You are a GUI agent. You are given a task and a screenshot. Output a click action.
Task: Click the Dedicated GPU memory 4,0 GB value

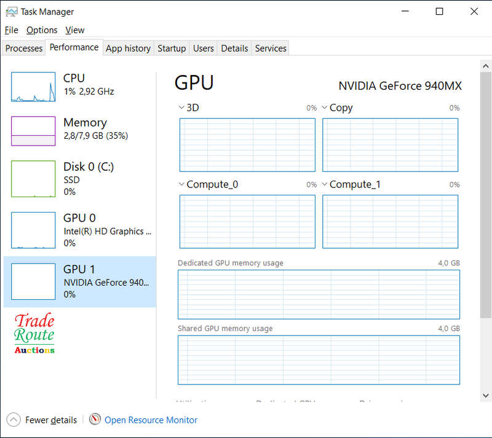click(x=449, y=263)
